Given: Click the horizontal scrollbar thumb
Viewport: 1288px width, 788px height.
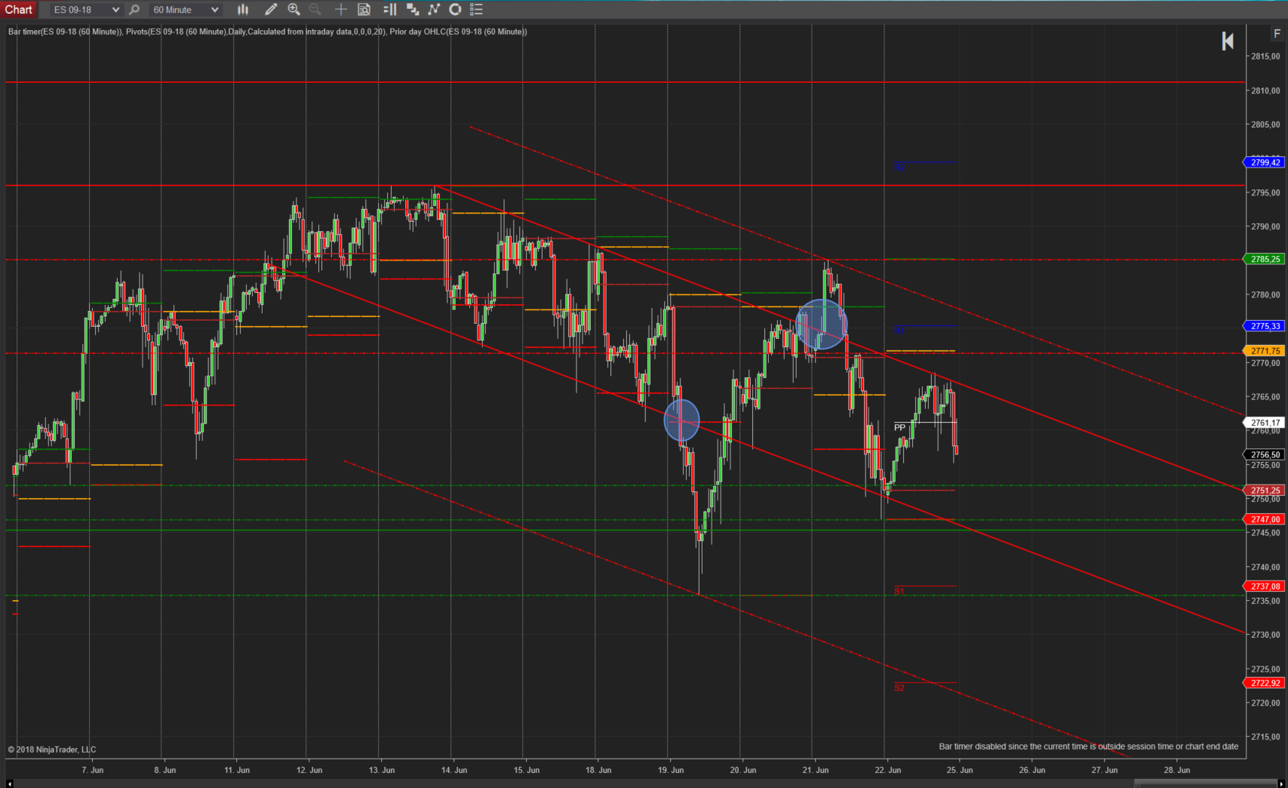Looking at the screenshot, I should click(1206, 783).
